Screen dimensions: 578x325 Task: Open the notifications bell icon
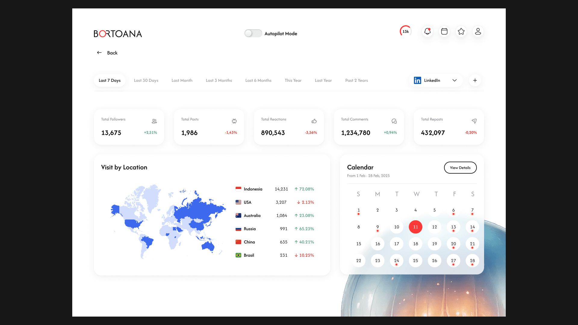click(427, 32)
